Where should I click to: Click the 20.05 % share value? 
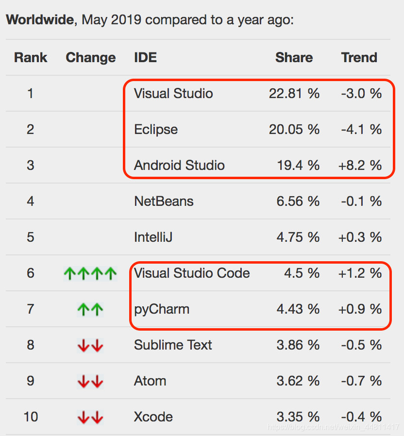click(x=294, y=129)
